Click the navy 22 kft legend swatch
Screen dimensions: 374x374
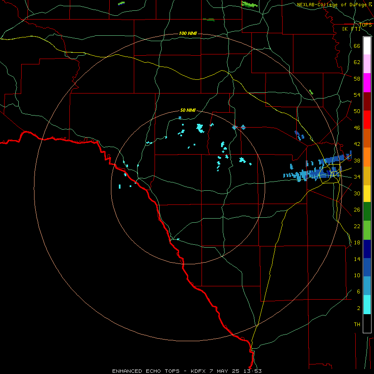pyautogui.click(x=367, y=249)
